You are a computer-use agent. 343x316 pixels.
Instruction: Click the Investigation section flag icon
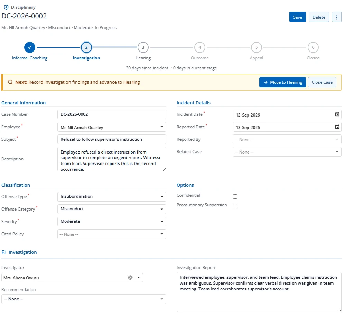tap(4, 252)
